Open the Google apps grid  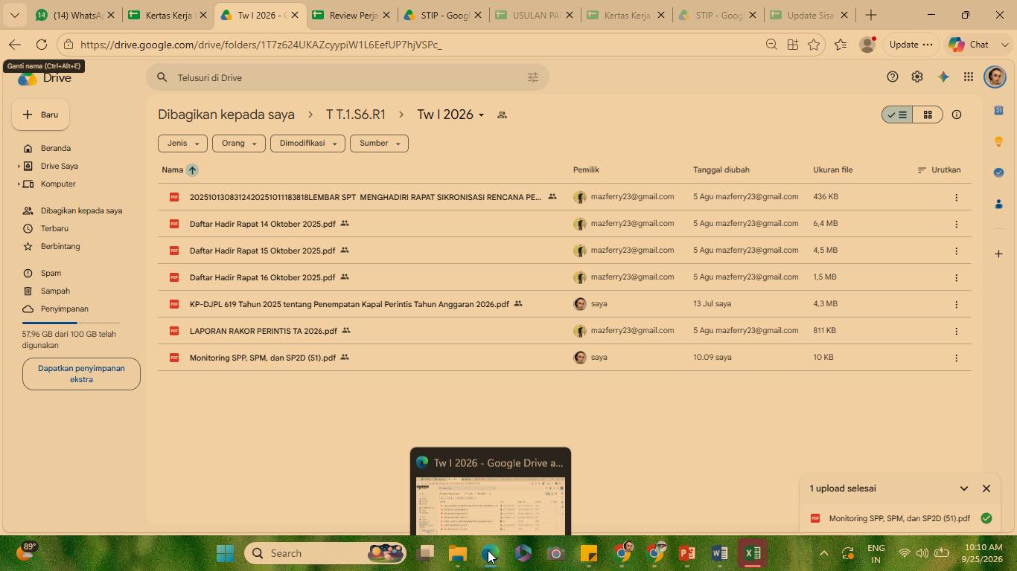click(x=969, y=77)
